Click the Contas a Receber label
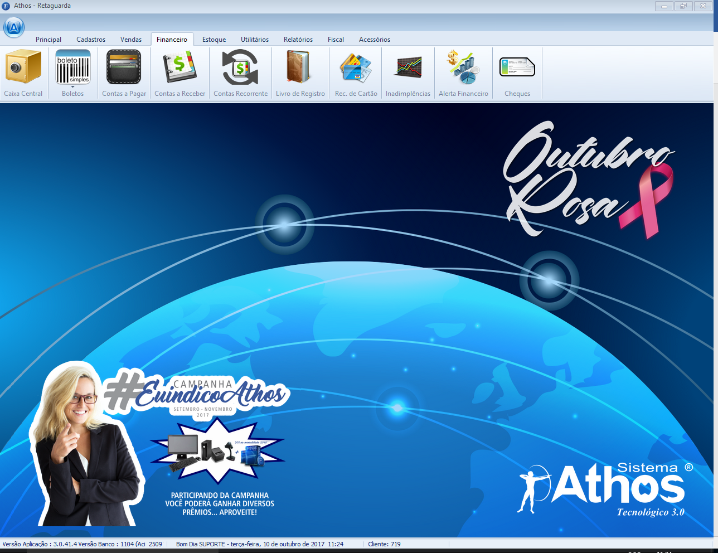718x553 pixels. point(179,94)
